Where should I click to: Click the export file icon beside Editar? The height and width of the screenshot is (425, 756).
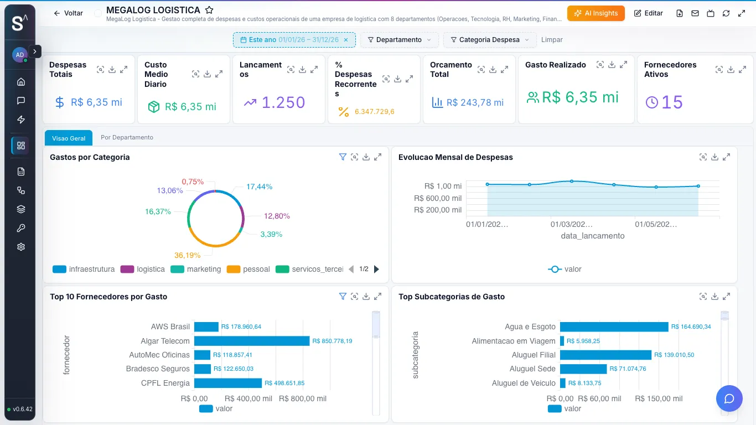tap(680, 13)
